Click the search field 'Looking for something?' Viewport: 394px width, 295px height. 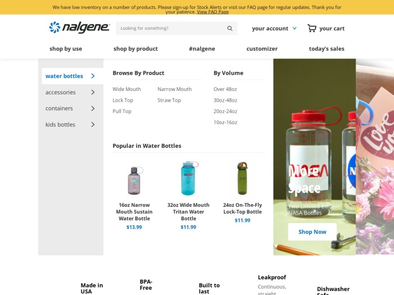click(x=176, y=28)
